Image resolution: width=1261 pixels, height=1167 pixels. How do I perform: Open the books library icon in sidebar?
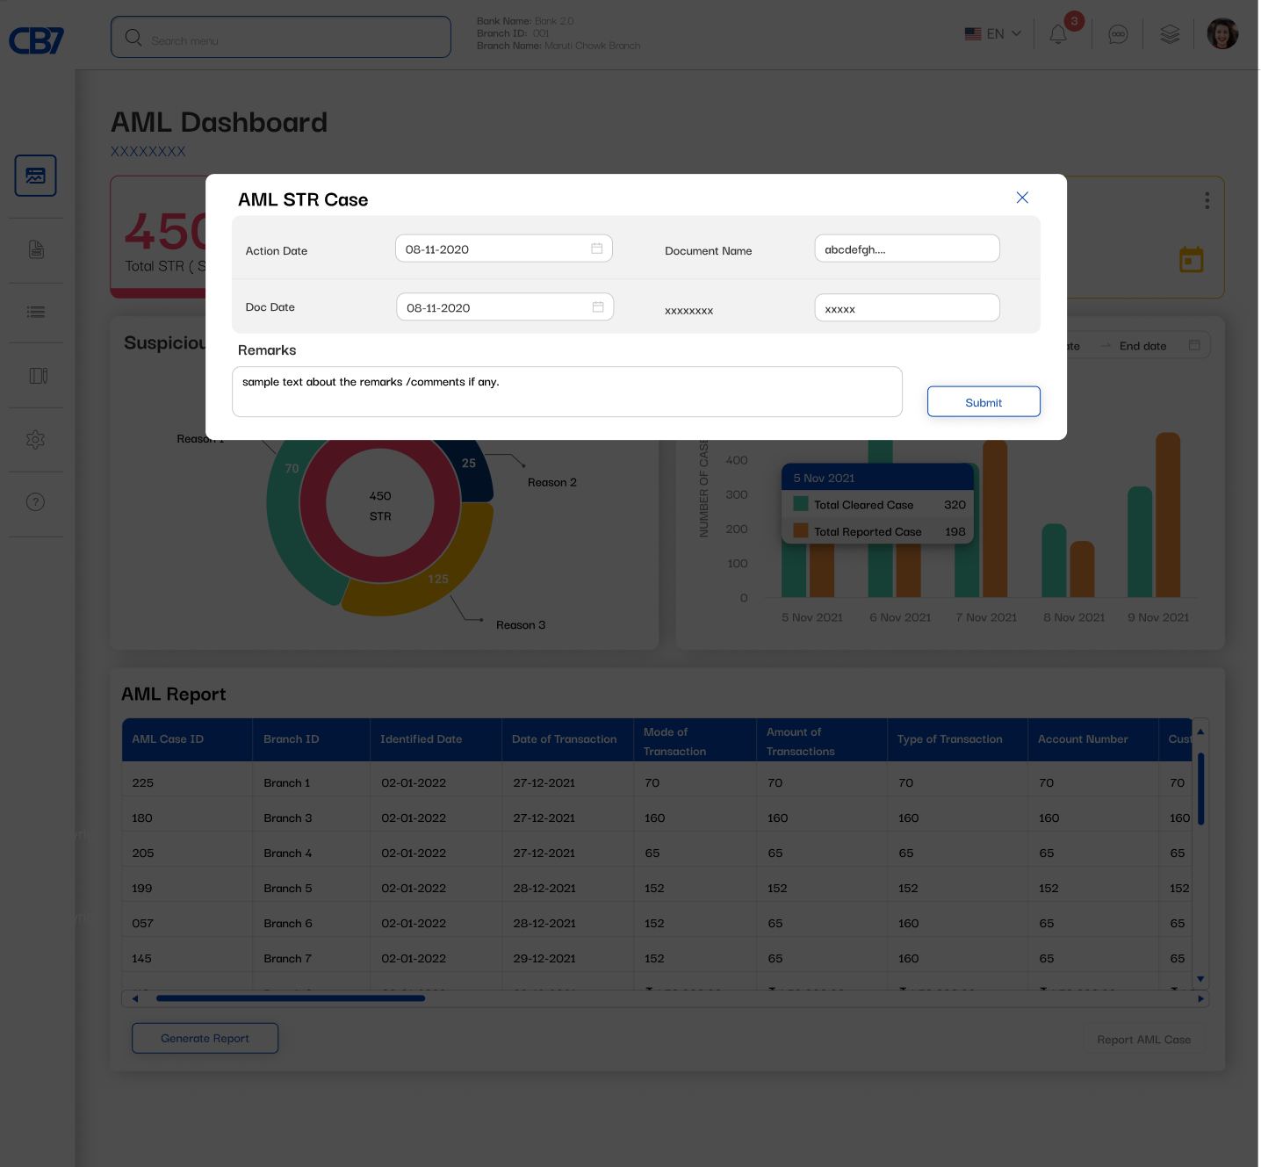(x=38, y=376)
